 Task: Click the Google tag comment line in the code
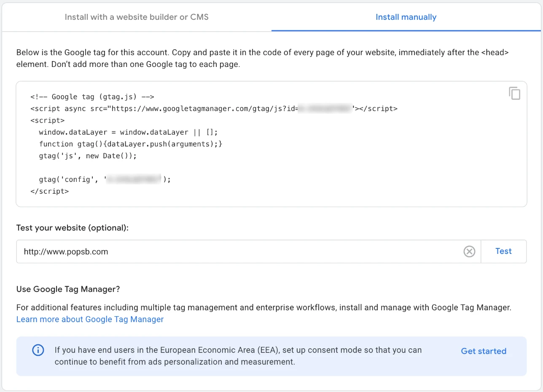tap(92, 97)
